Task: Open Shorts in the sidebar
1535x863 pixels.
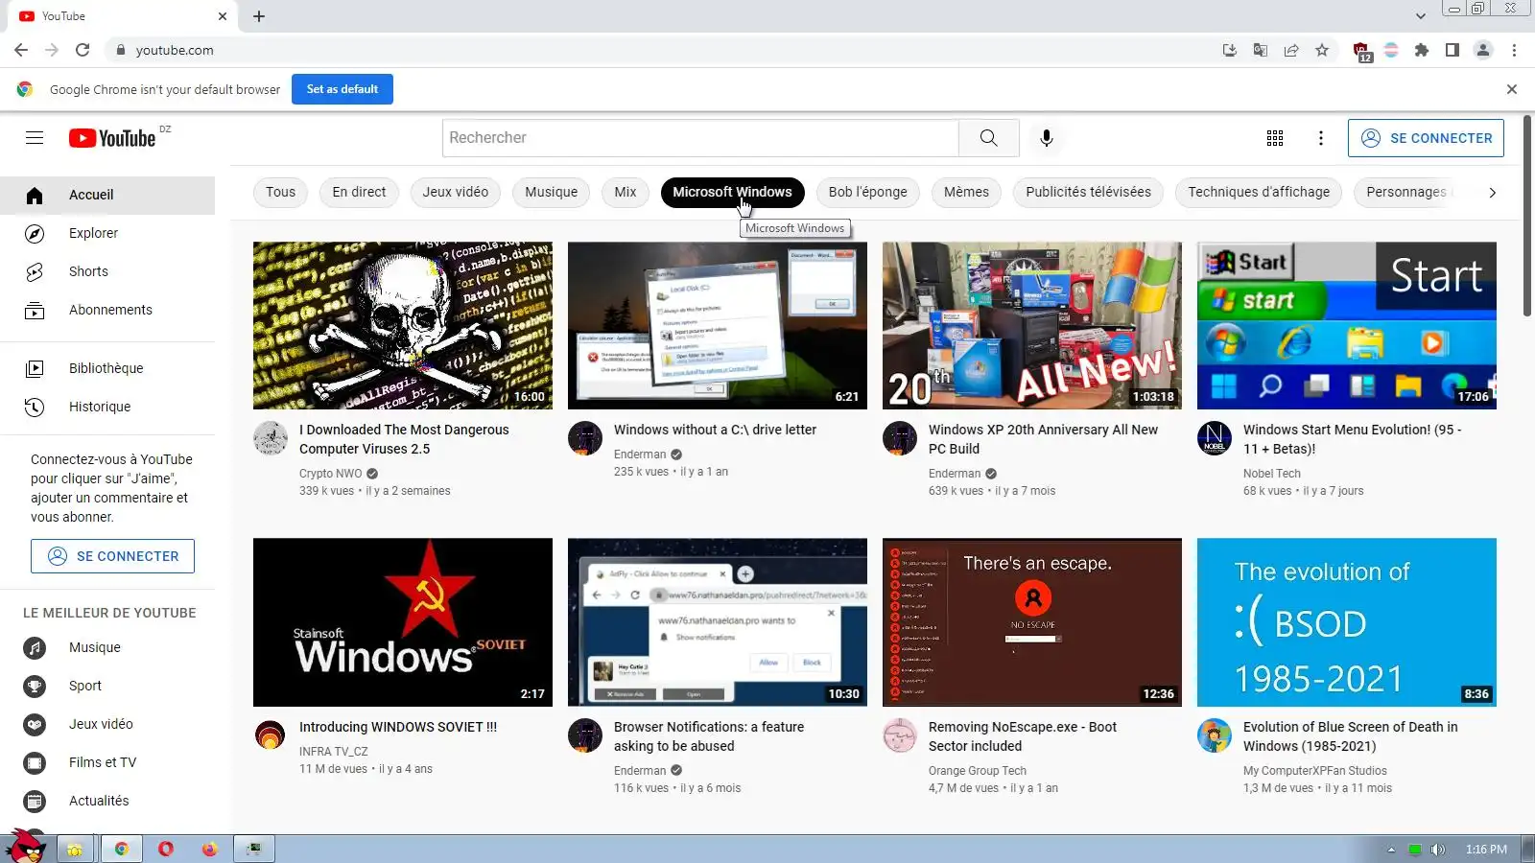Action: [107, 271]
